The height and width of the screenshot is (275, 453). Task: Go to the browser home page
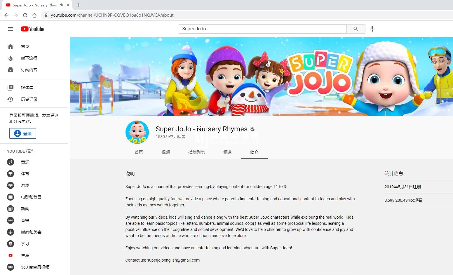point(34,15)
